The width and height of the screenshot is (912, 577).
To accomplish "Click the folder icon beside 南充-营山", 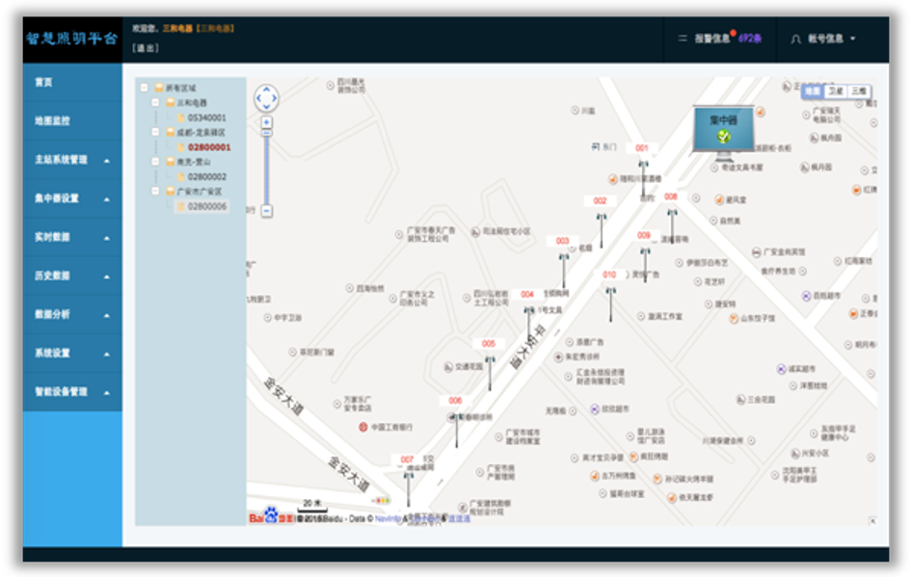I will (171, 162).
